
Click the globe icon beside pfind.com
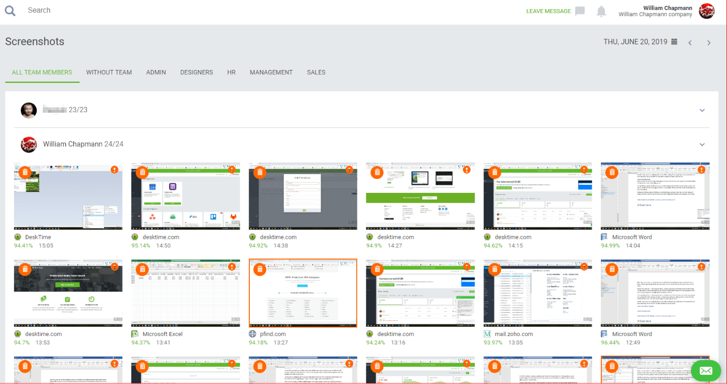(252, 334)
